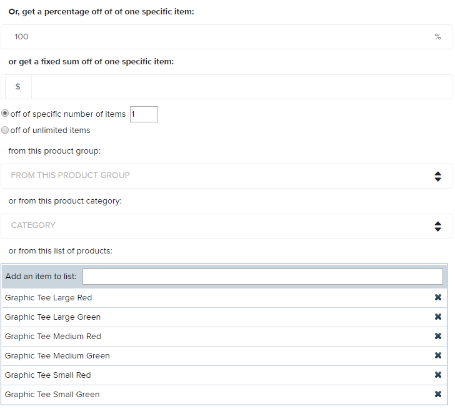This screenshot has height=409, width=455.
Task: Select Graphic Tee Large Red row
Action: tap(224, 298)
